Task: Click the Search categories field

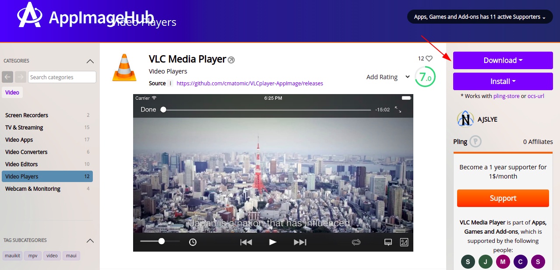Action: (62, 77)
